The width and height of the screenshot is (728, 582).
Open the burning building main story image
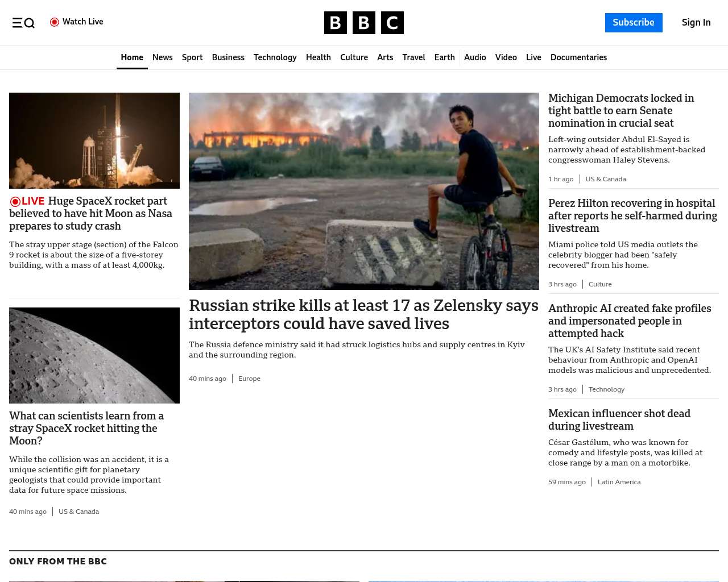(x=364, y=191)
